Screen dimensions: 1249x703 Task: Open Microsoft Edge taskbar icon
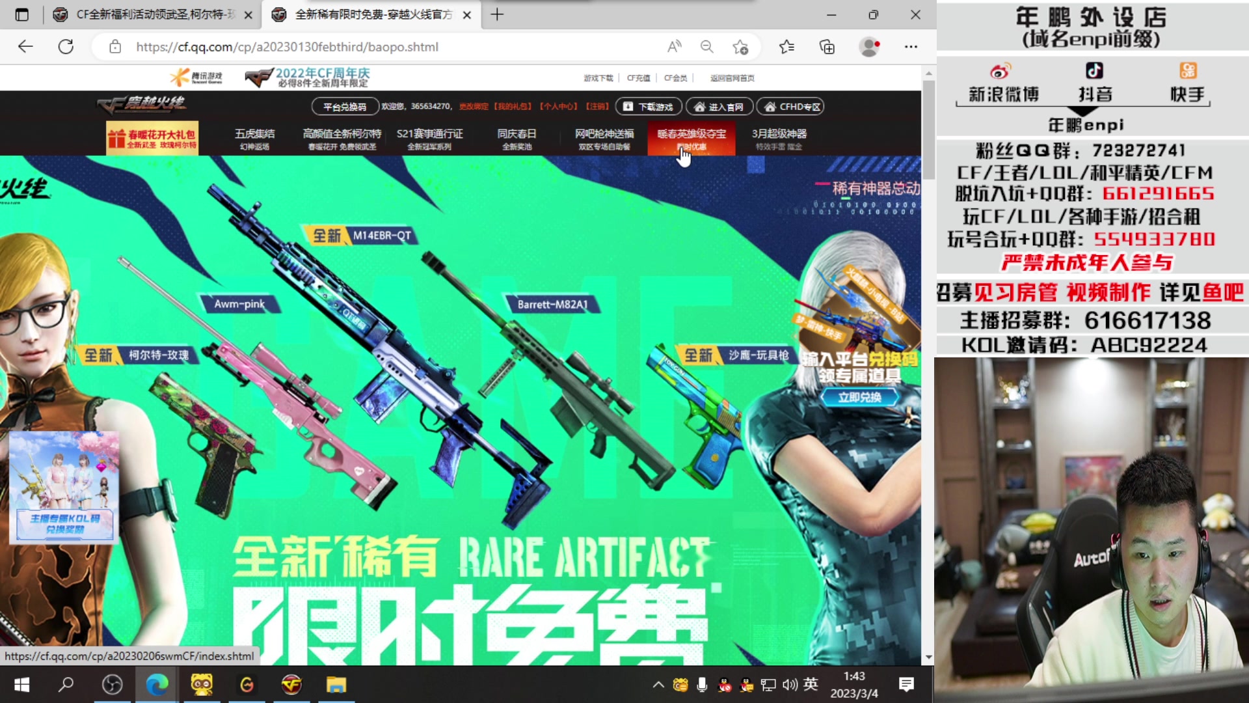tap(157, 685)
